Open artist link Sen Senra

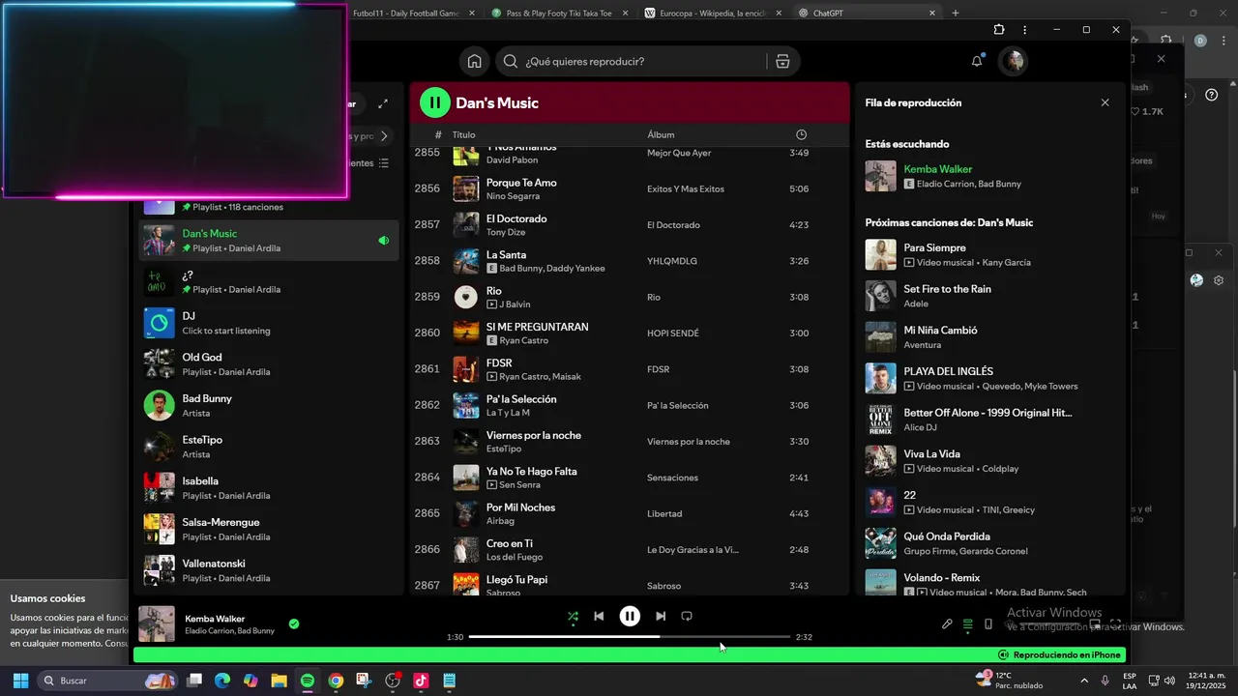pos(519,485)
